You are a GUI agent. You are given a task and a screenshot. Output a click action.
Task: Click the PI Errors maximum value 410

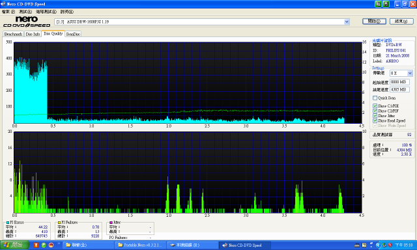coord(44,232)
